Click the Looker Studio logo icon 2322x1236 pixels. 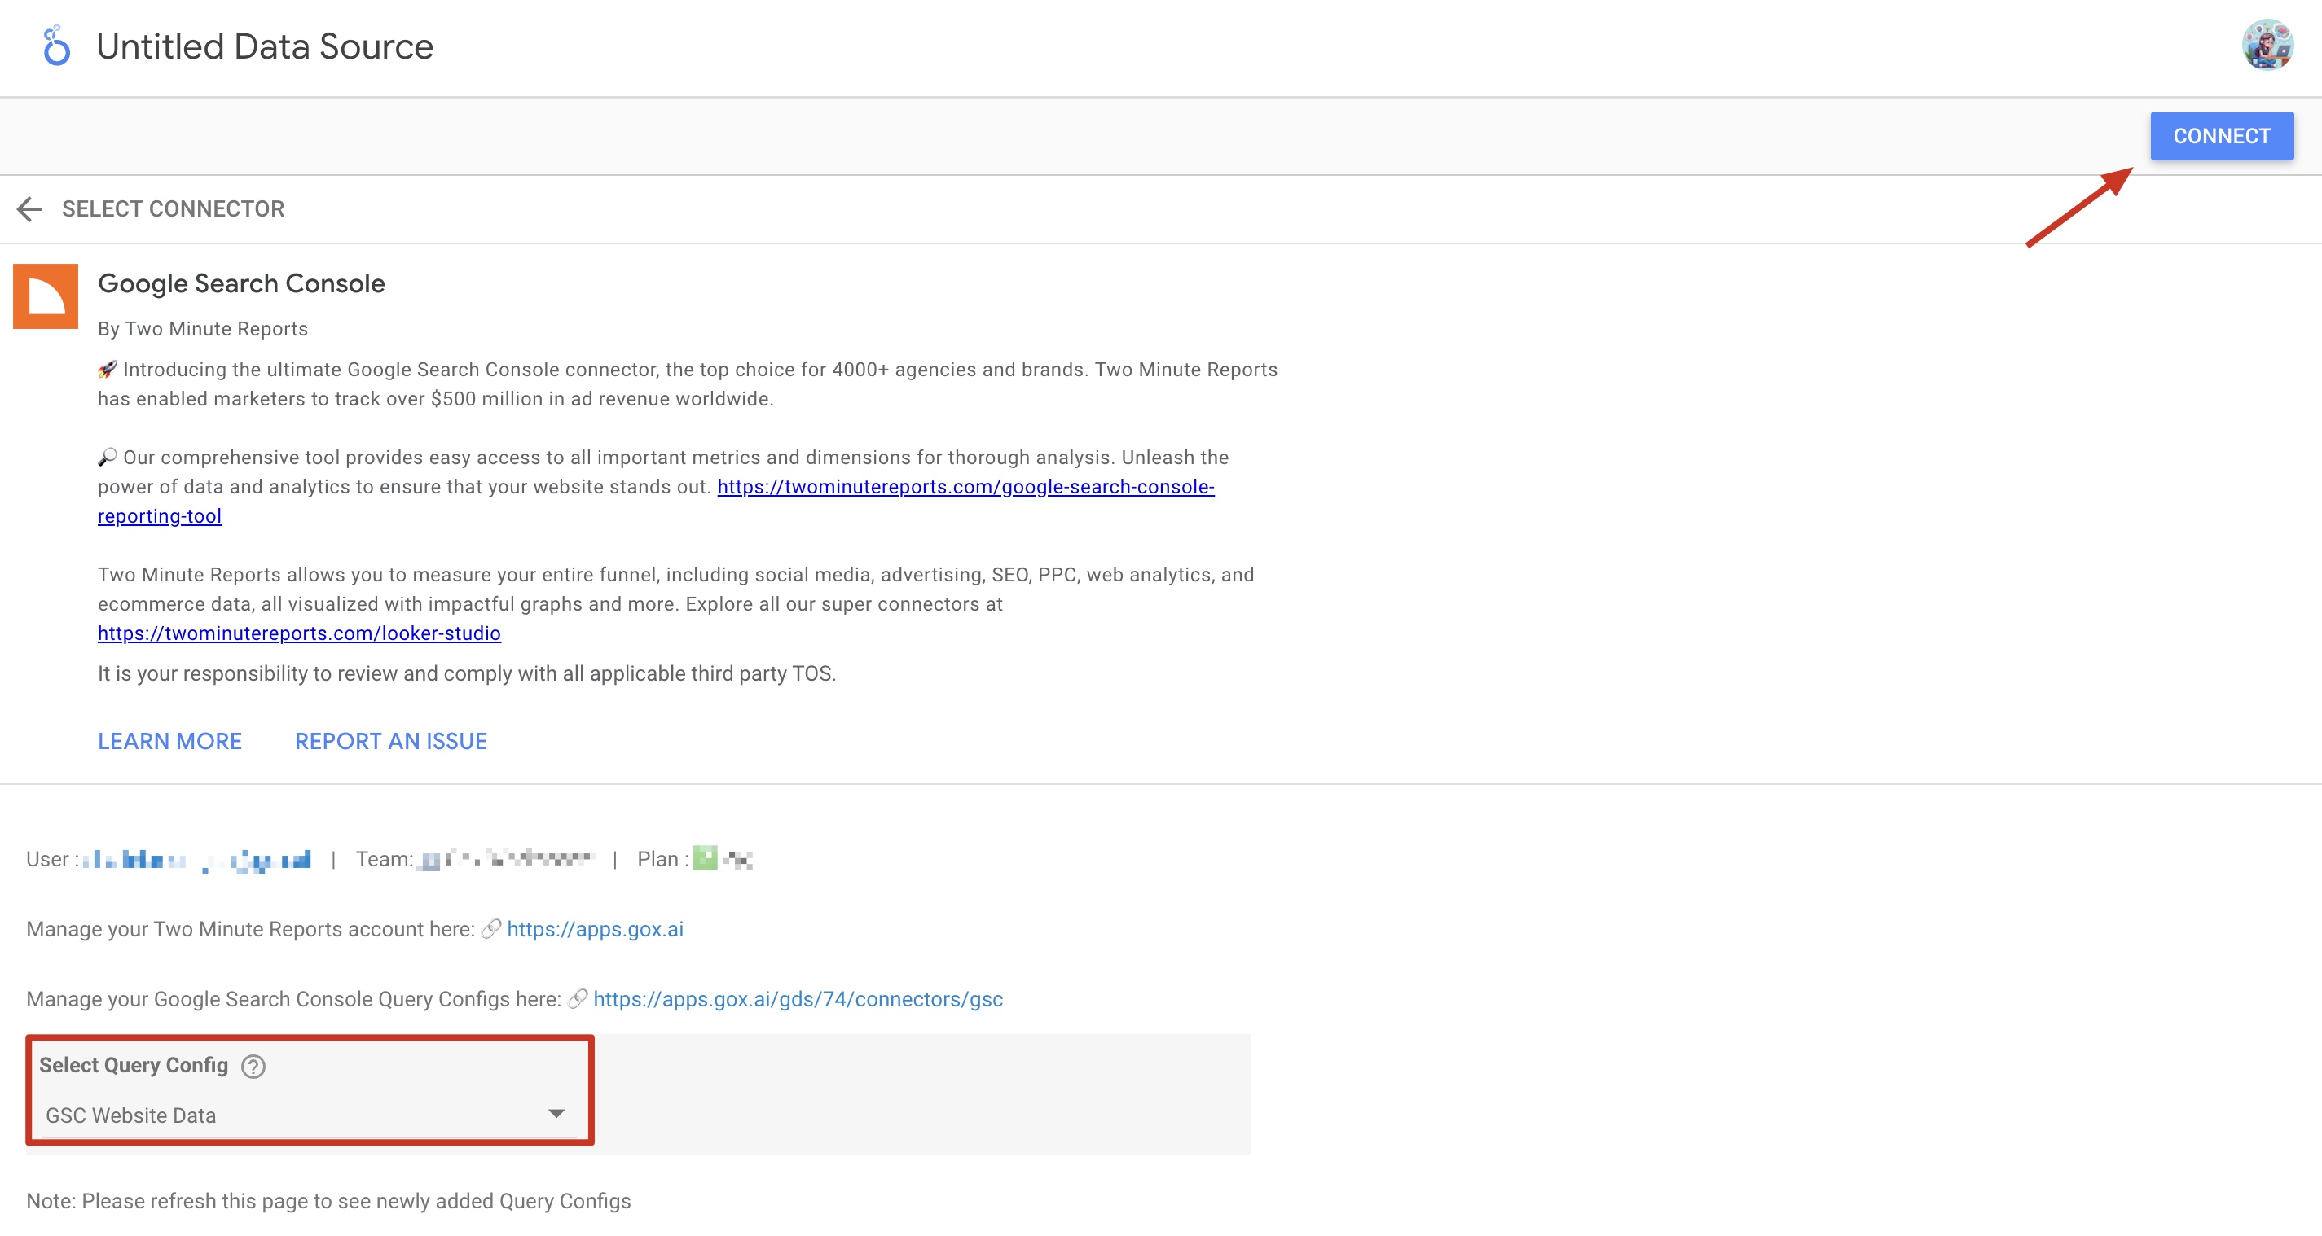(56, 46)
